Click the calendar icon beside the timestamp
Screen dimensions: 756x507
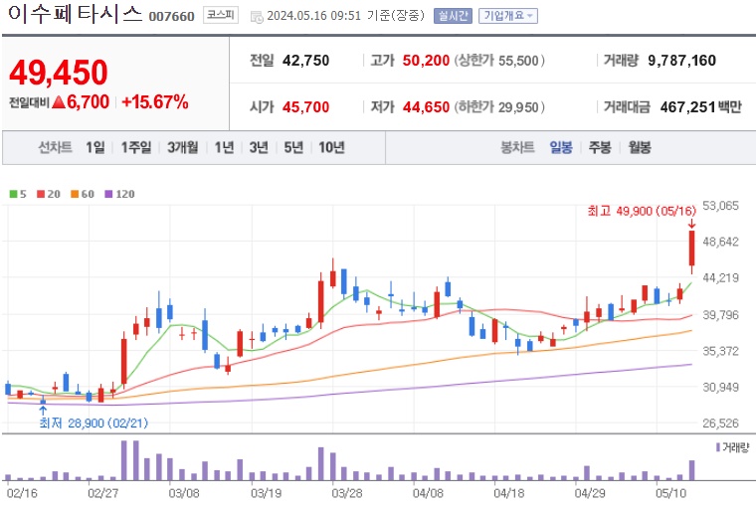coord(257,17)
